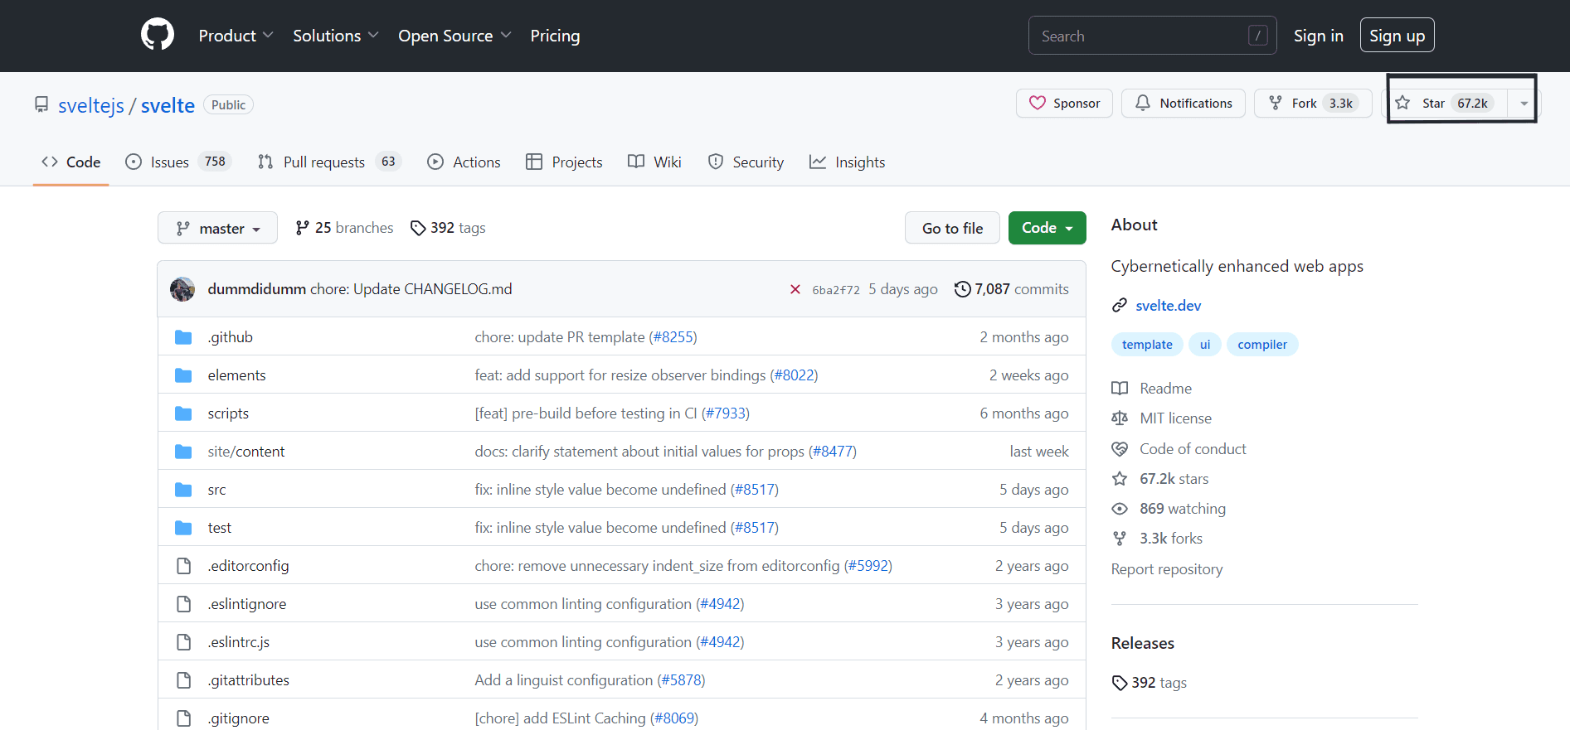Viewport: 1570px width, 730px height.
Task: Open the .eslintignore file
Action: click(246, 604)
